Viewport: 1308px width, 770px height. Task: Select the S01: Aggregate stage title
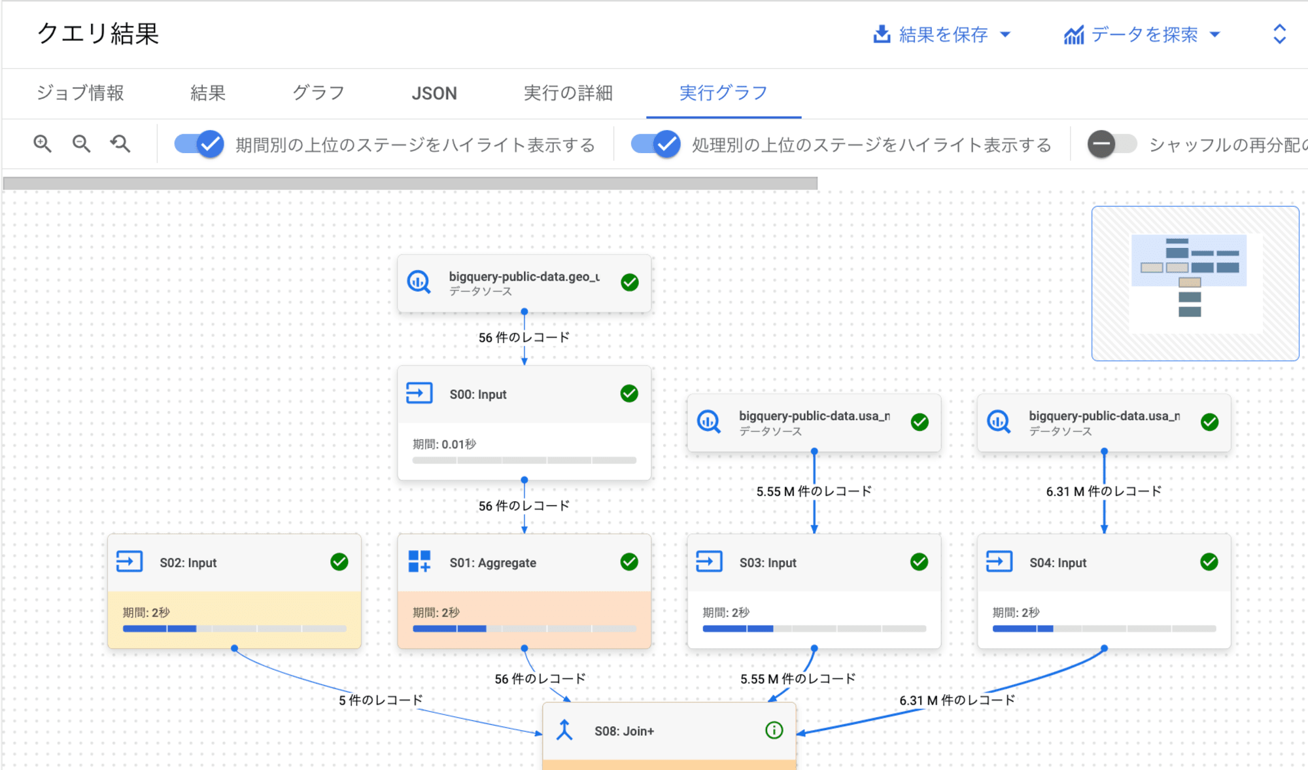[493, 563]
